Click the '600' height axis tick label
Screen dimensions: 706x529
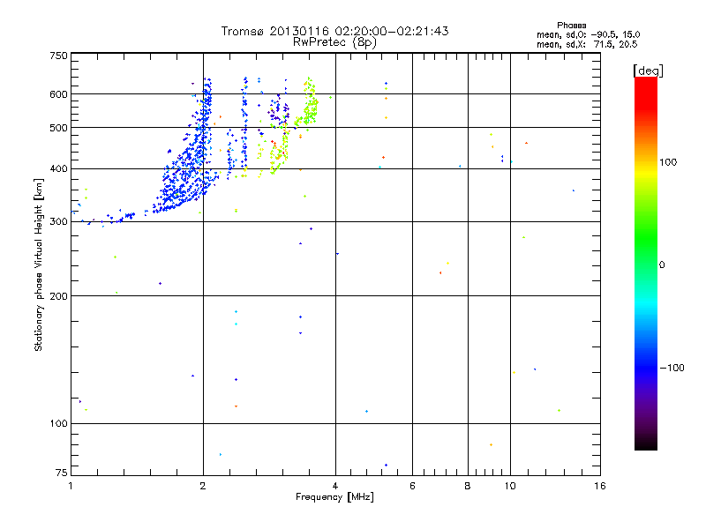point(58,94)
